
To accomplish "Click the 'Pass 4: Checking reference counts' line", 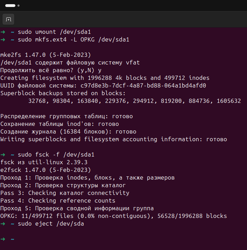I will click(58, 200).
